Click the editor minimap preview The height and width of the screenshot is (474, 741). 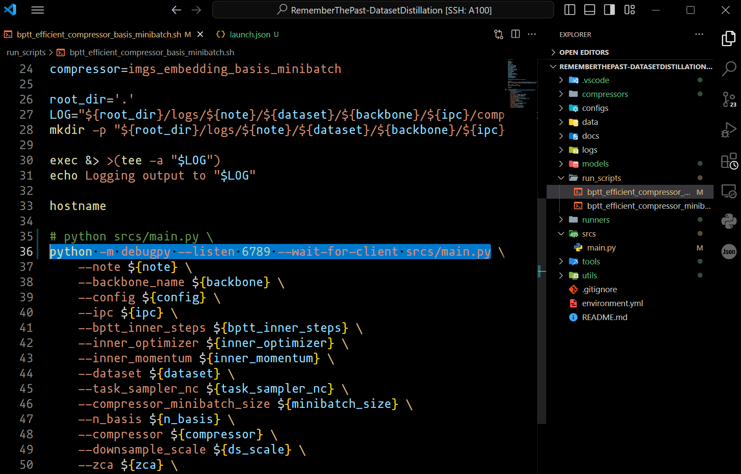[521, 83]
